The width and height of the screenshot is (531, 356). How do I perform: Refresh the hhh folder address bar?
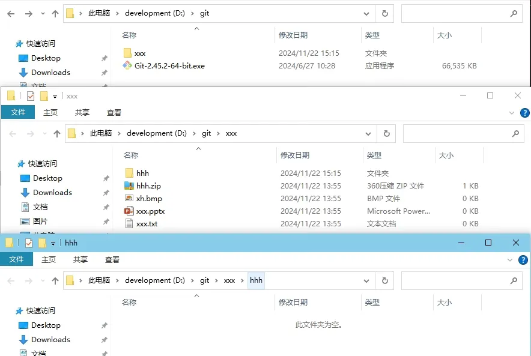click(x=384, y=280)
